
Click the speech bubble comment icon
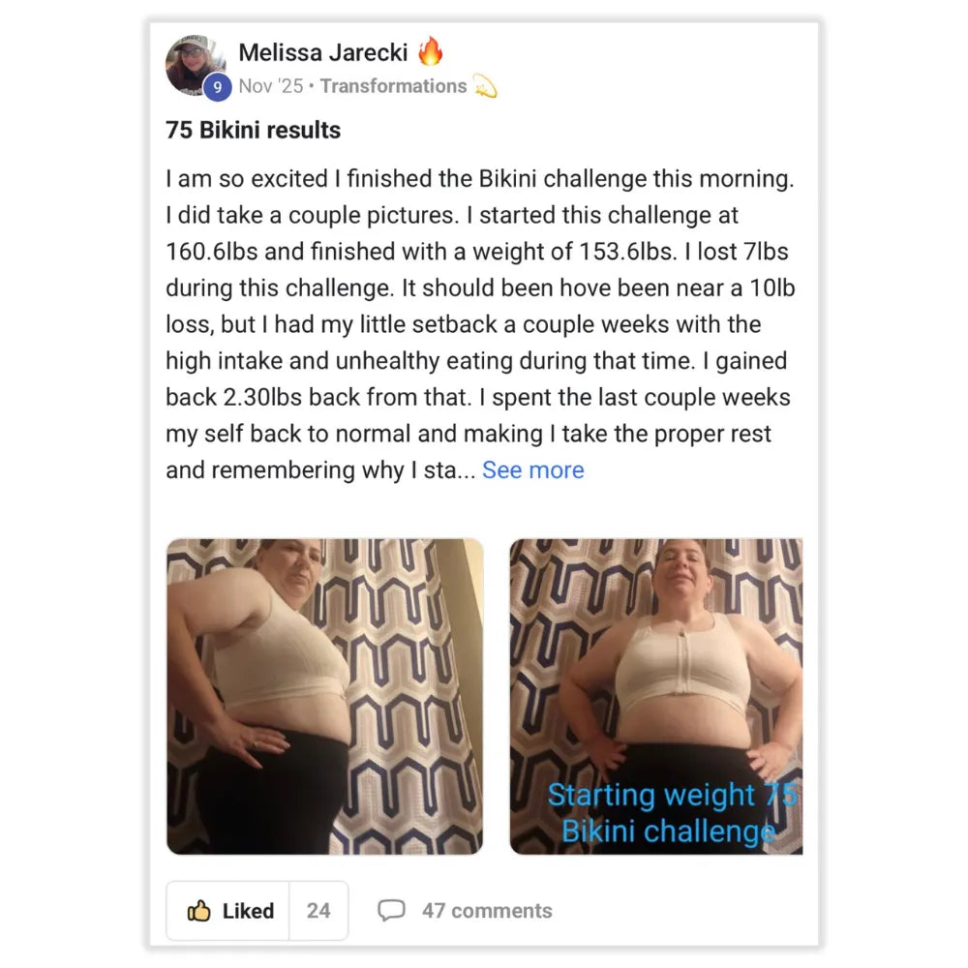click(x=391, y=911)
